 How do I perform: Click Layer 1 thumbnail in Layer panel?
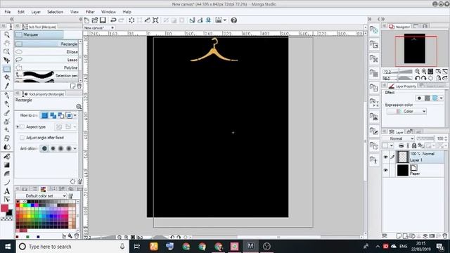[403, 157]
